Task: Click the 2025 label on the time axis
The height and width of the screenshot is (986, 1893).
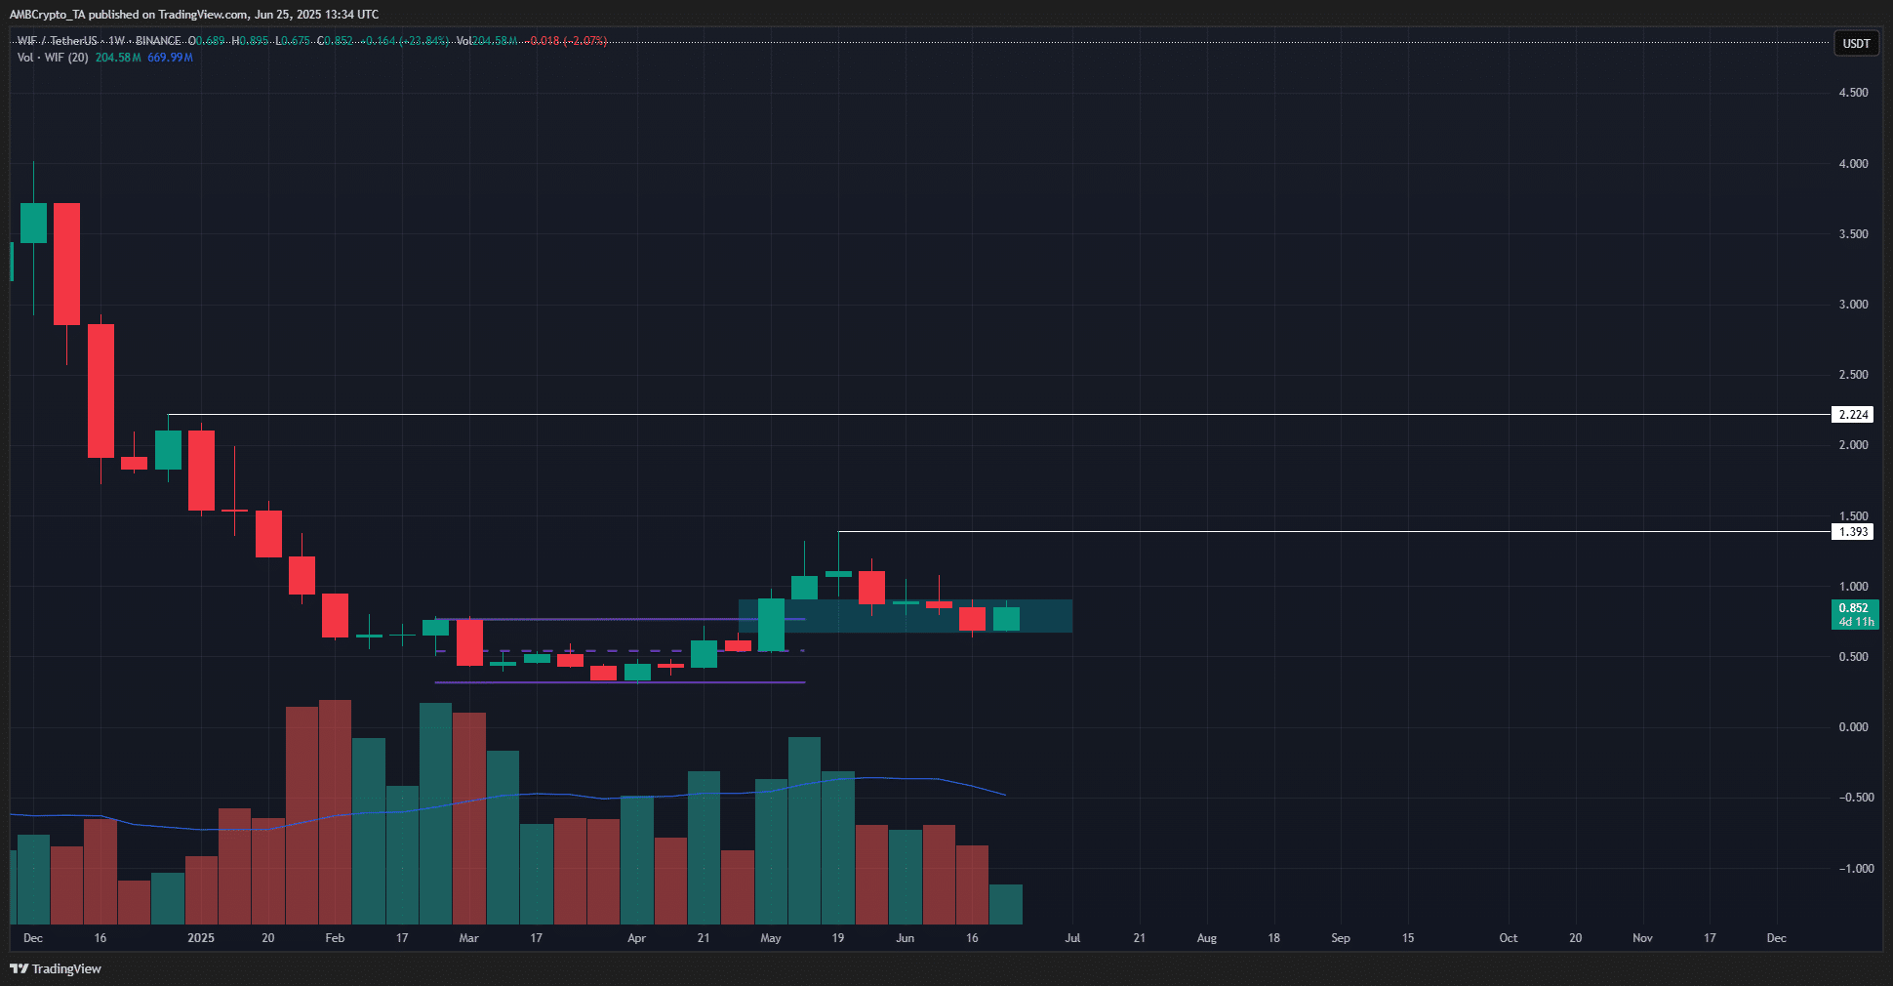Action: (x=200, y=937)
